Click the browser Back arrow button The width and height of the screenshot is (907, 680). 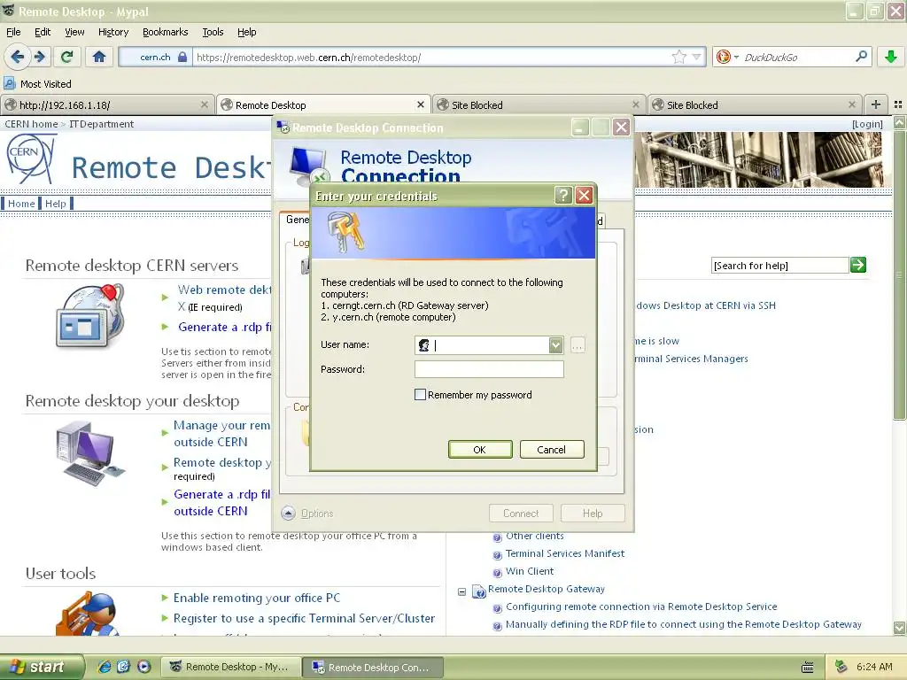[x=18, y=57]
